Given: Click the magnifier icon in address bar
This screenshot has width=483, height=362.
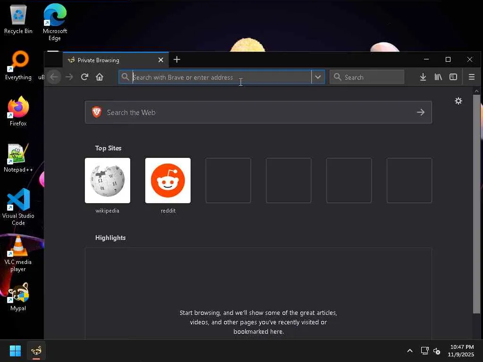Looking at the screenshot, I should click(125, 77).
